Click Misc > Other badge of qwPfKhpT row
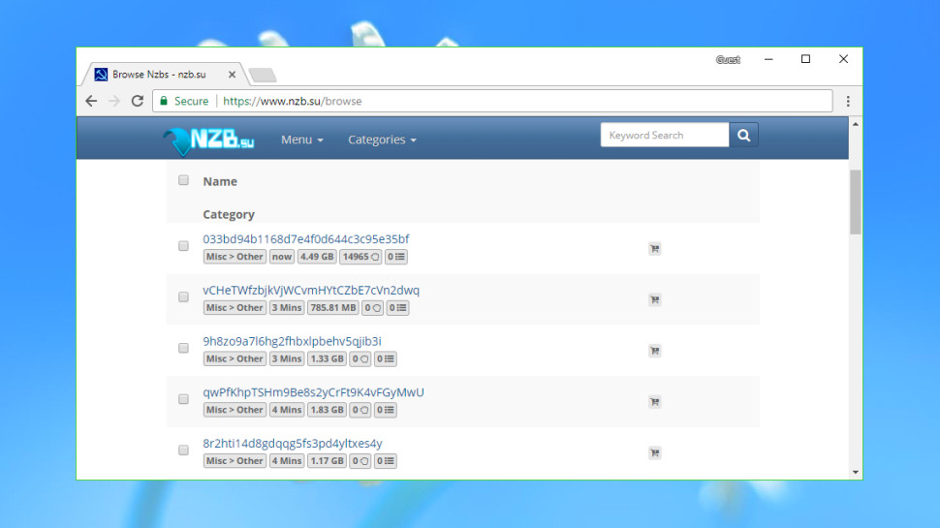This screenshot has height=528, width=940. (235, 410)
